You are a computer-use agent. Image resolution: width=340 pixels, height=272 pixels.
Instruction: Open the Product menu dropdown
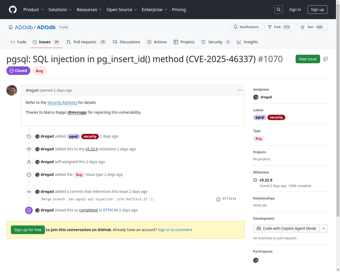coord(33,10)
